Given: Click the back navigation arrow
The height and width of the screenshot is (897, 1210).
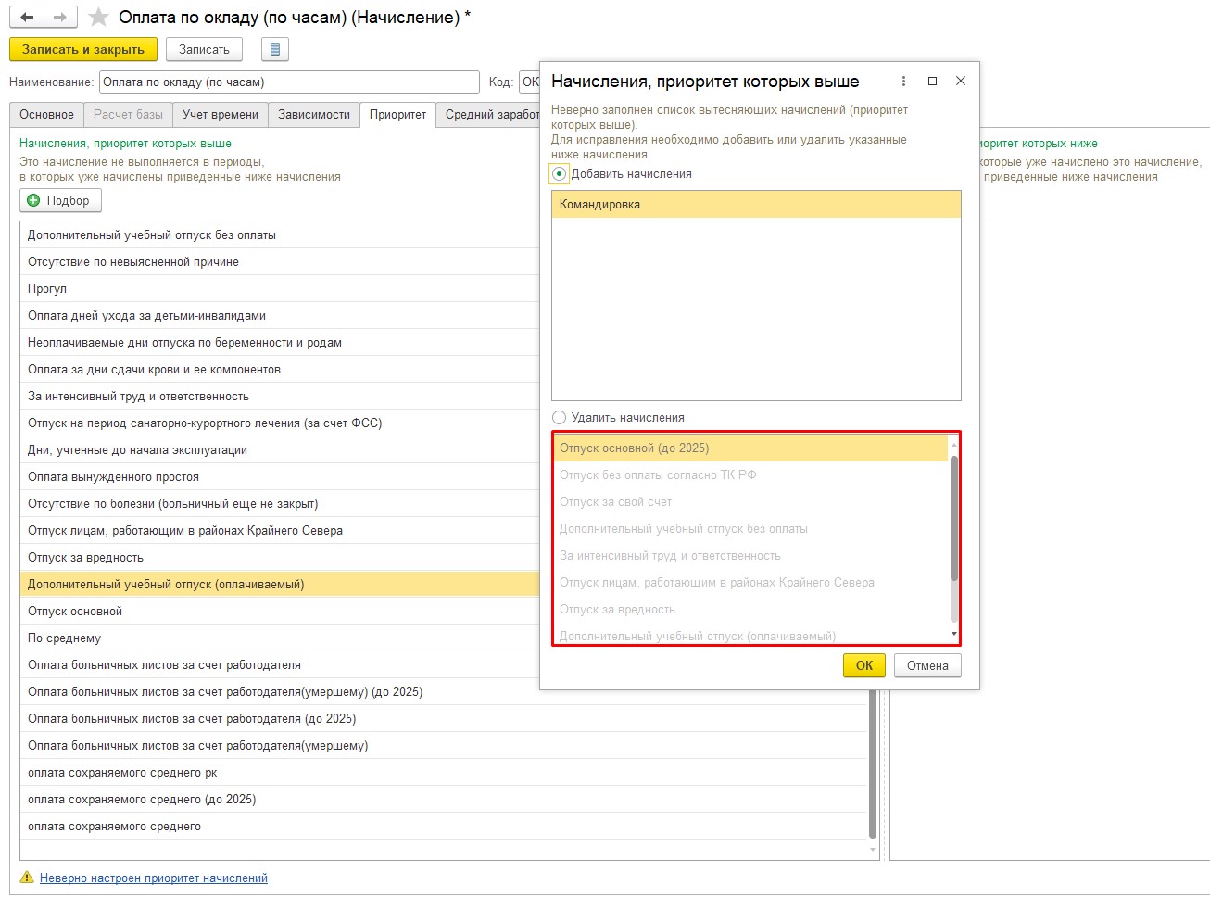Looking at the screenshot, I should coord(27,18).
